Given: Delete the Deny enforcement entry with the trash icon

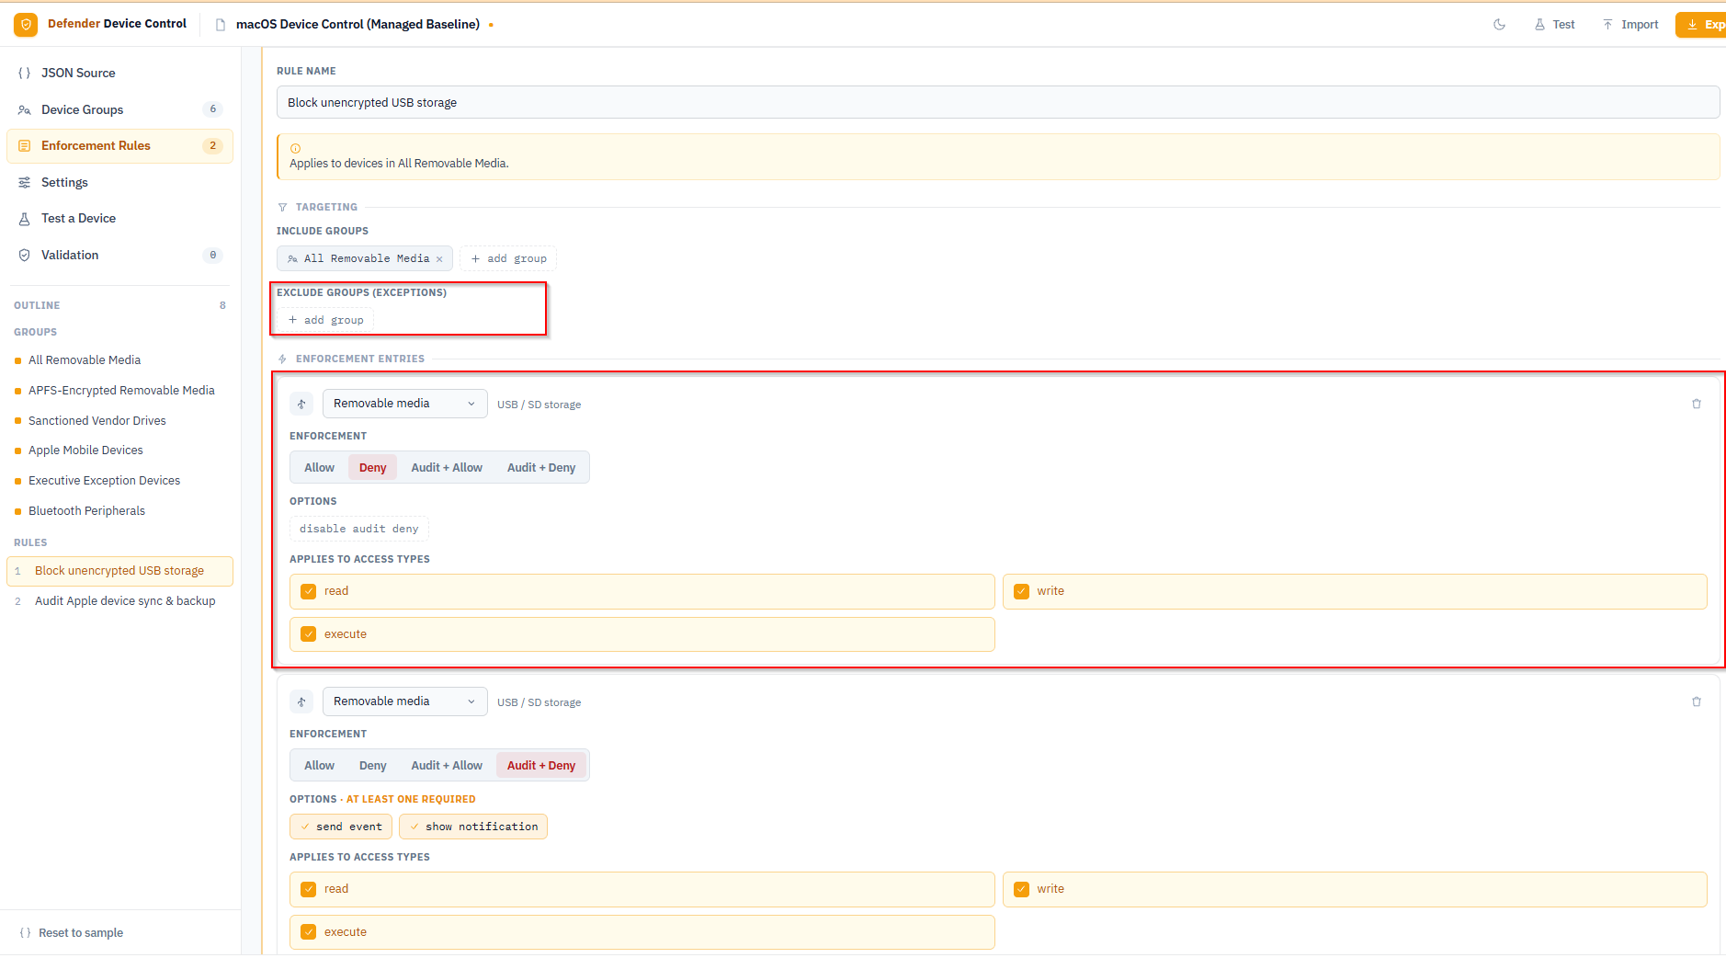Looking at the screenshot, I should click(x=1697, y=404).
